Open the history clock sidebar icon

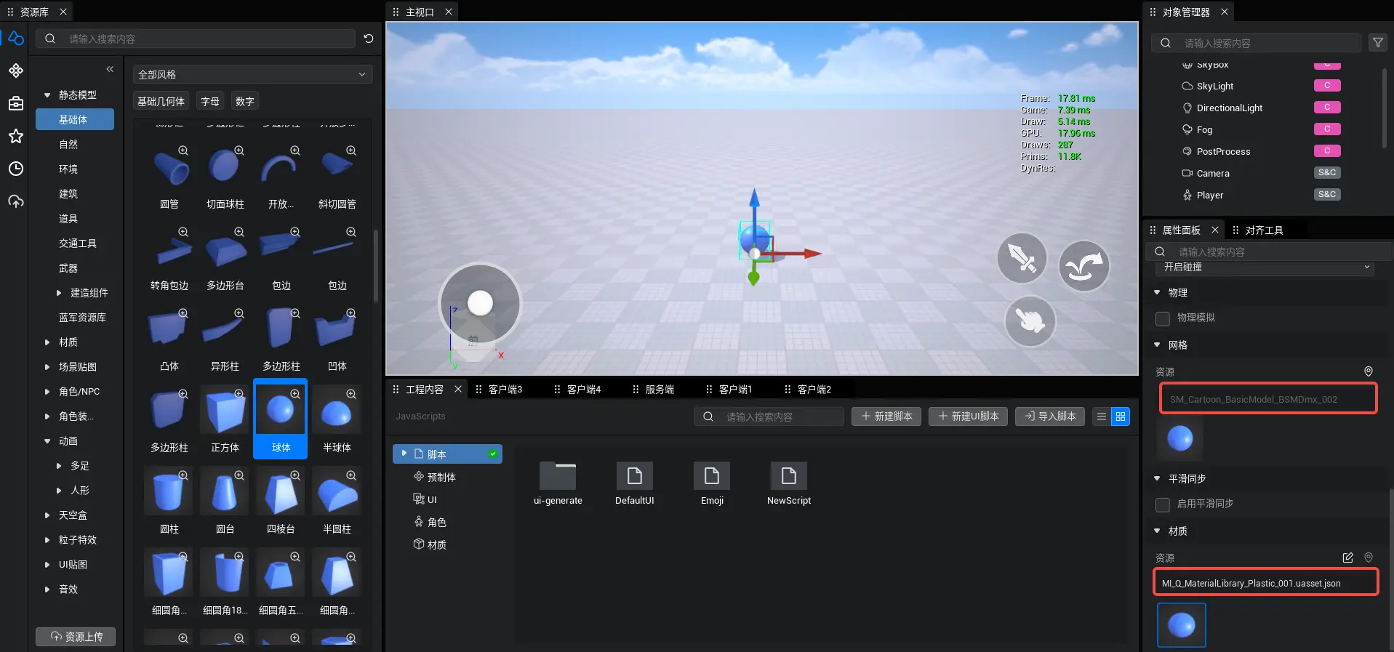click(x=15, y=169)
